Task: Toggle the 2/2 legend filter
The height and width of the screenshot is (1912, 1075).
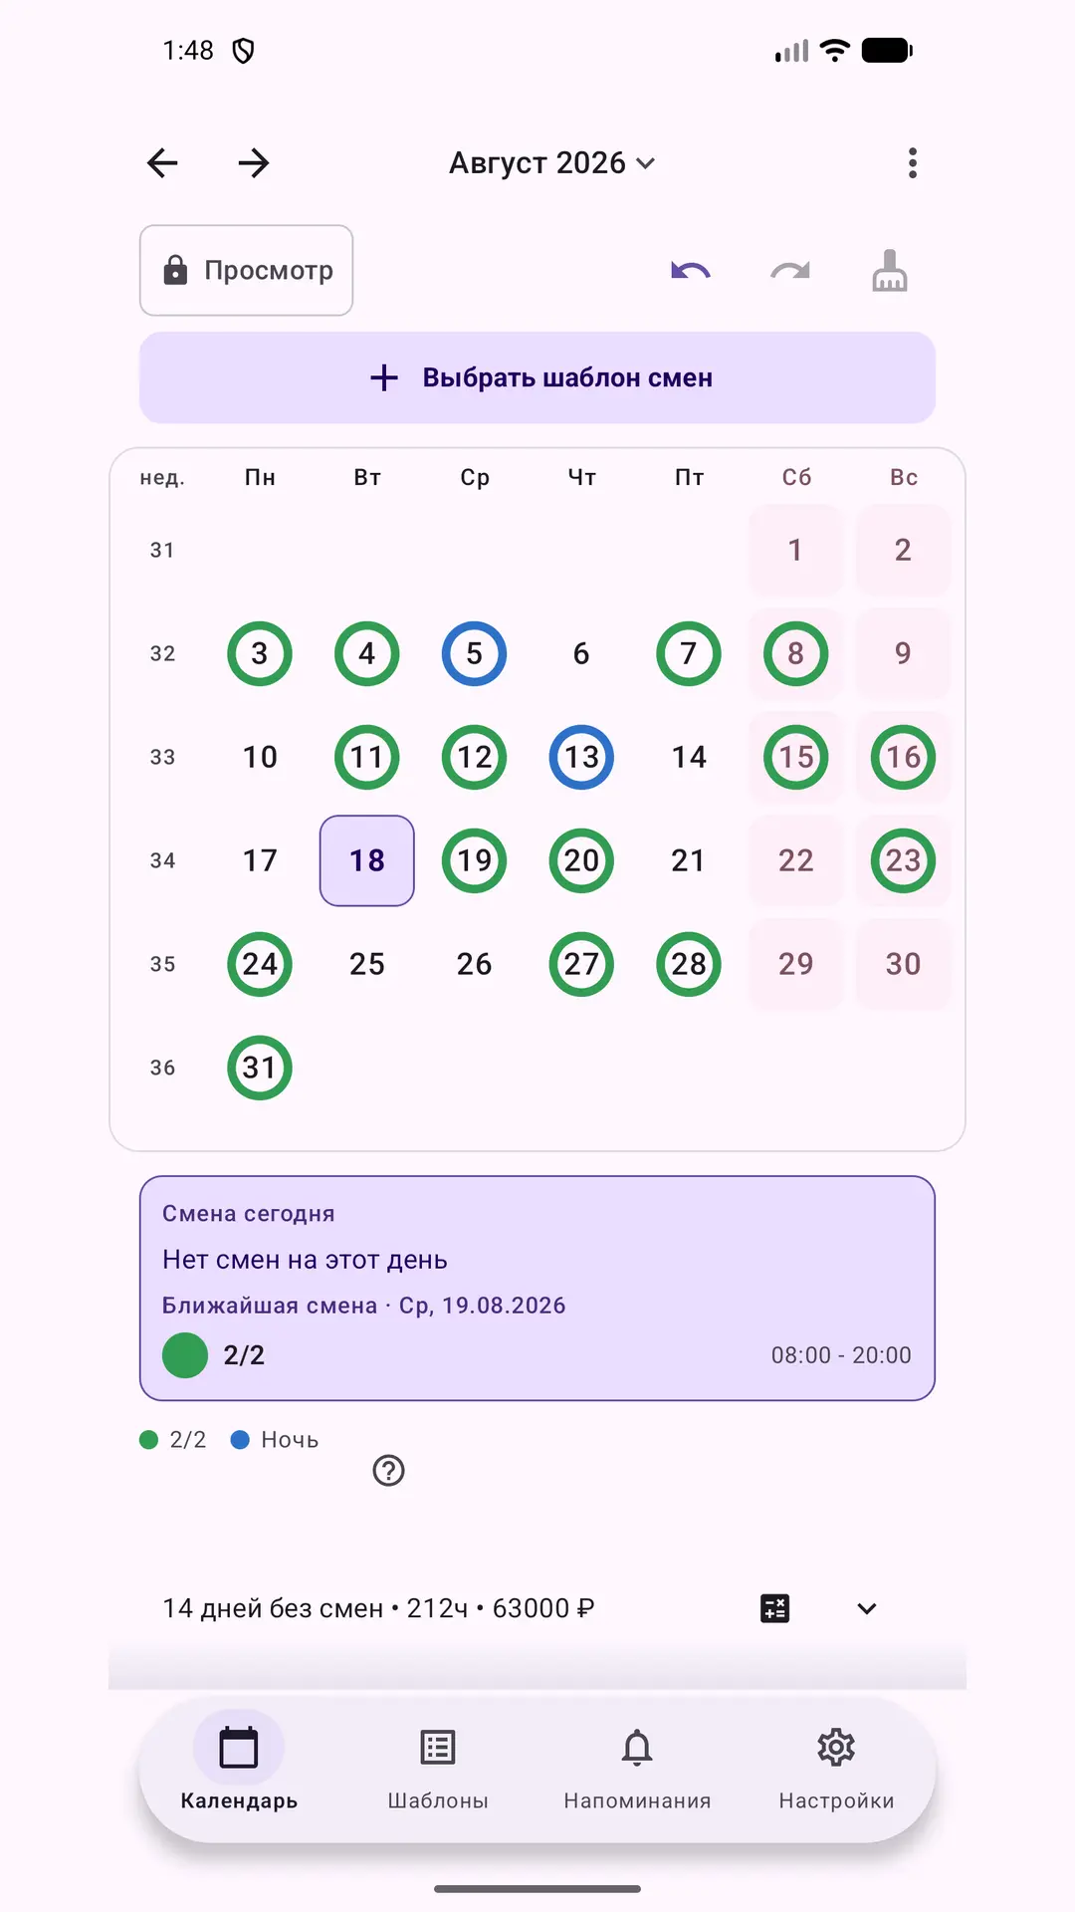Action: (x=173, y=1440)
